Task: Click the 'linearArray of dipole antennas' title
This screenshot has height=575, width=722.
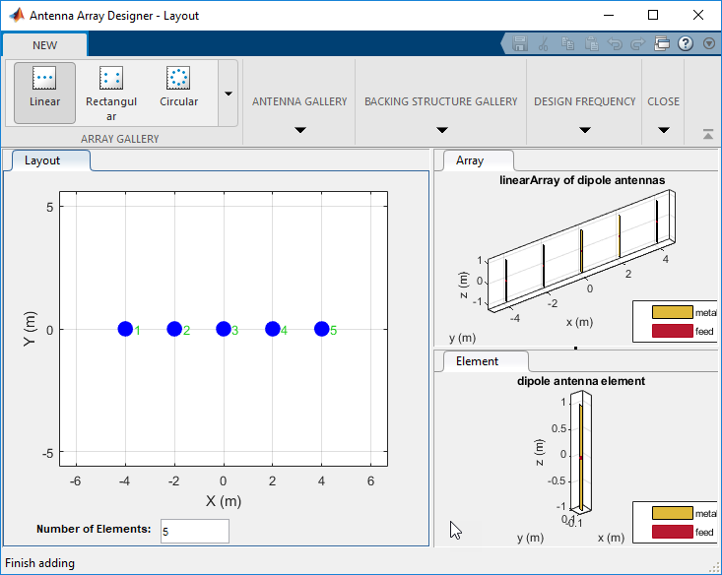Action: [582, 180]
